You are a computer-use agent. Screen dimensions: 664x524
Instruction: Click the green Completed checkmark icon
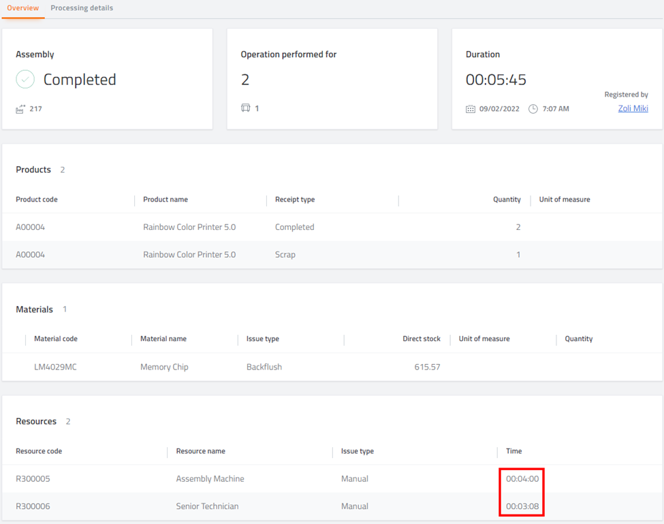(25, 79)
